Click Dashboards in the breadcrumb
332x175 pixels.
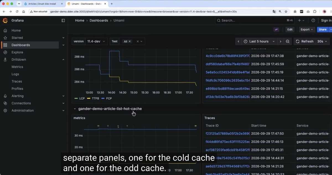[x=99, y=20]
